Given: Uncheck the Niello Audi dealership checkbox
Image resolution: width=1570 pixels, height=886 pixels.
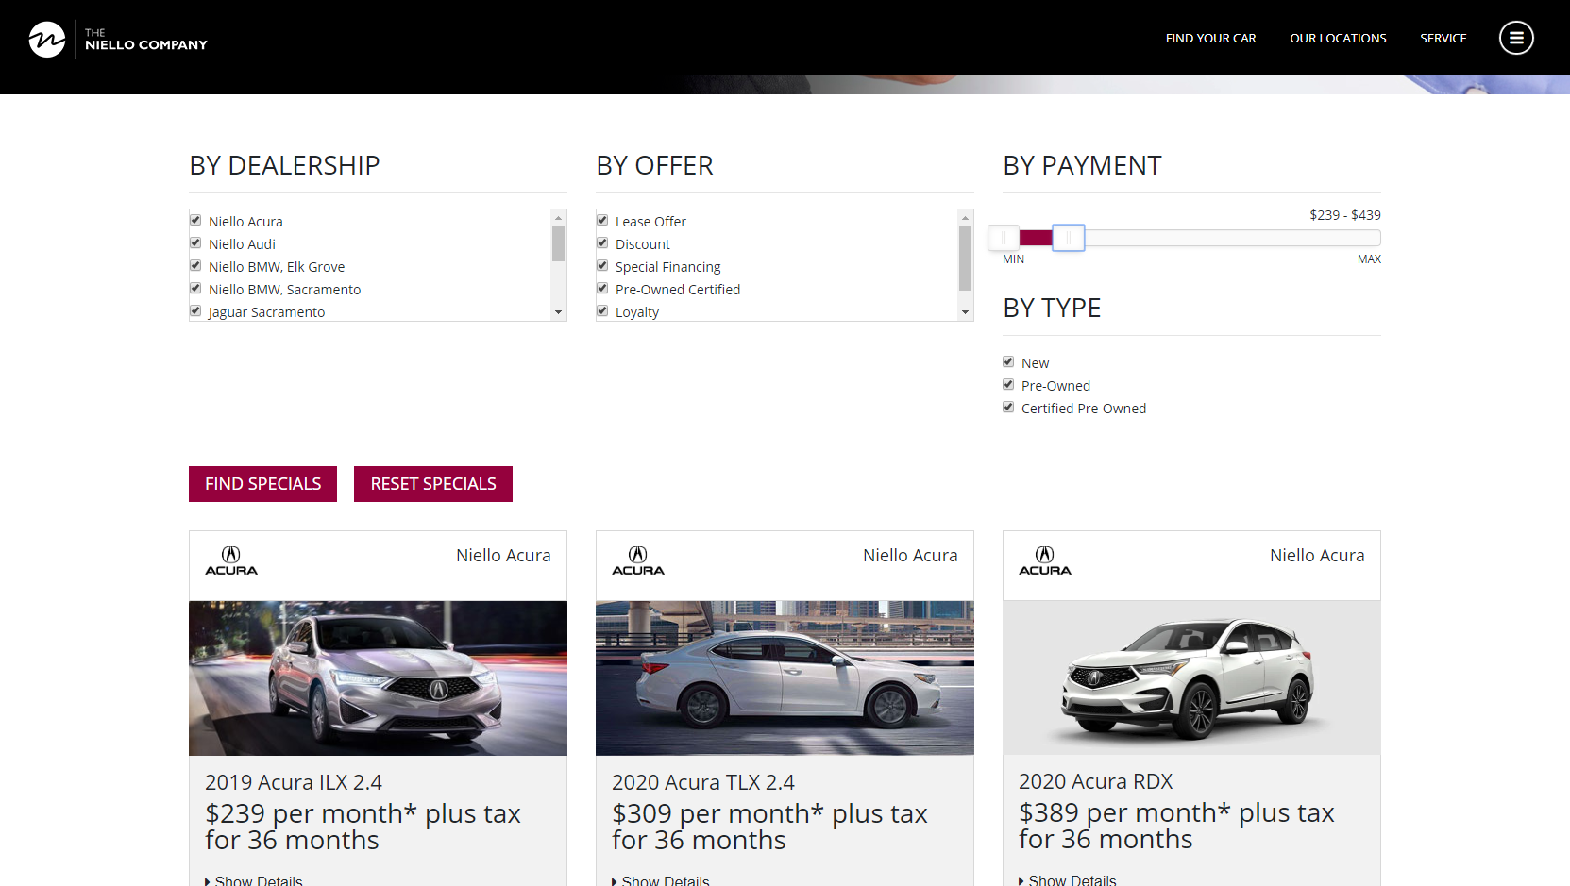Looking at the screenshot, I should 195,242.
